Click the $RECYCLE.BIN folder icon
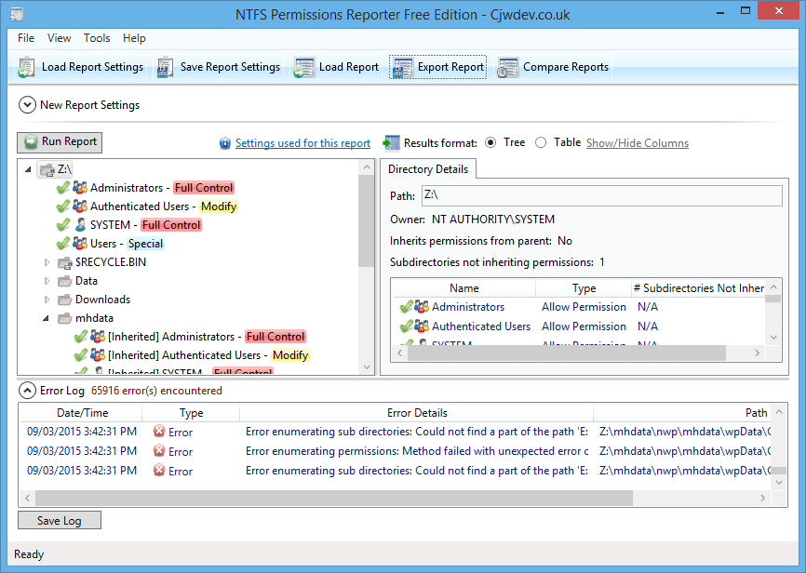 [65, 262]
